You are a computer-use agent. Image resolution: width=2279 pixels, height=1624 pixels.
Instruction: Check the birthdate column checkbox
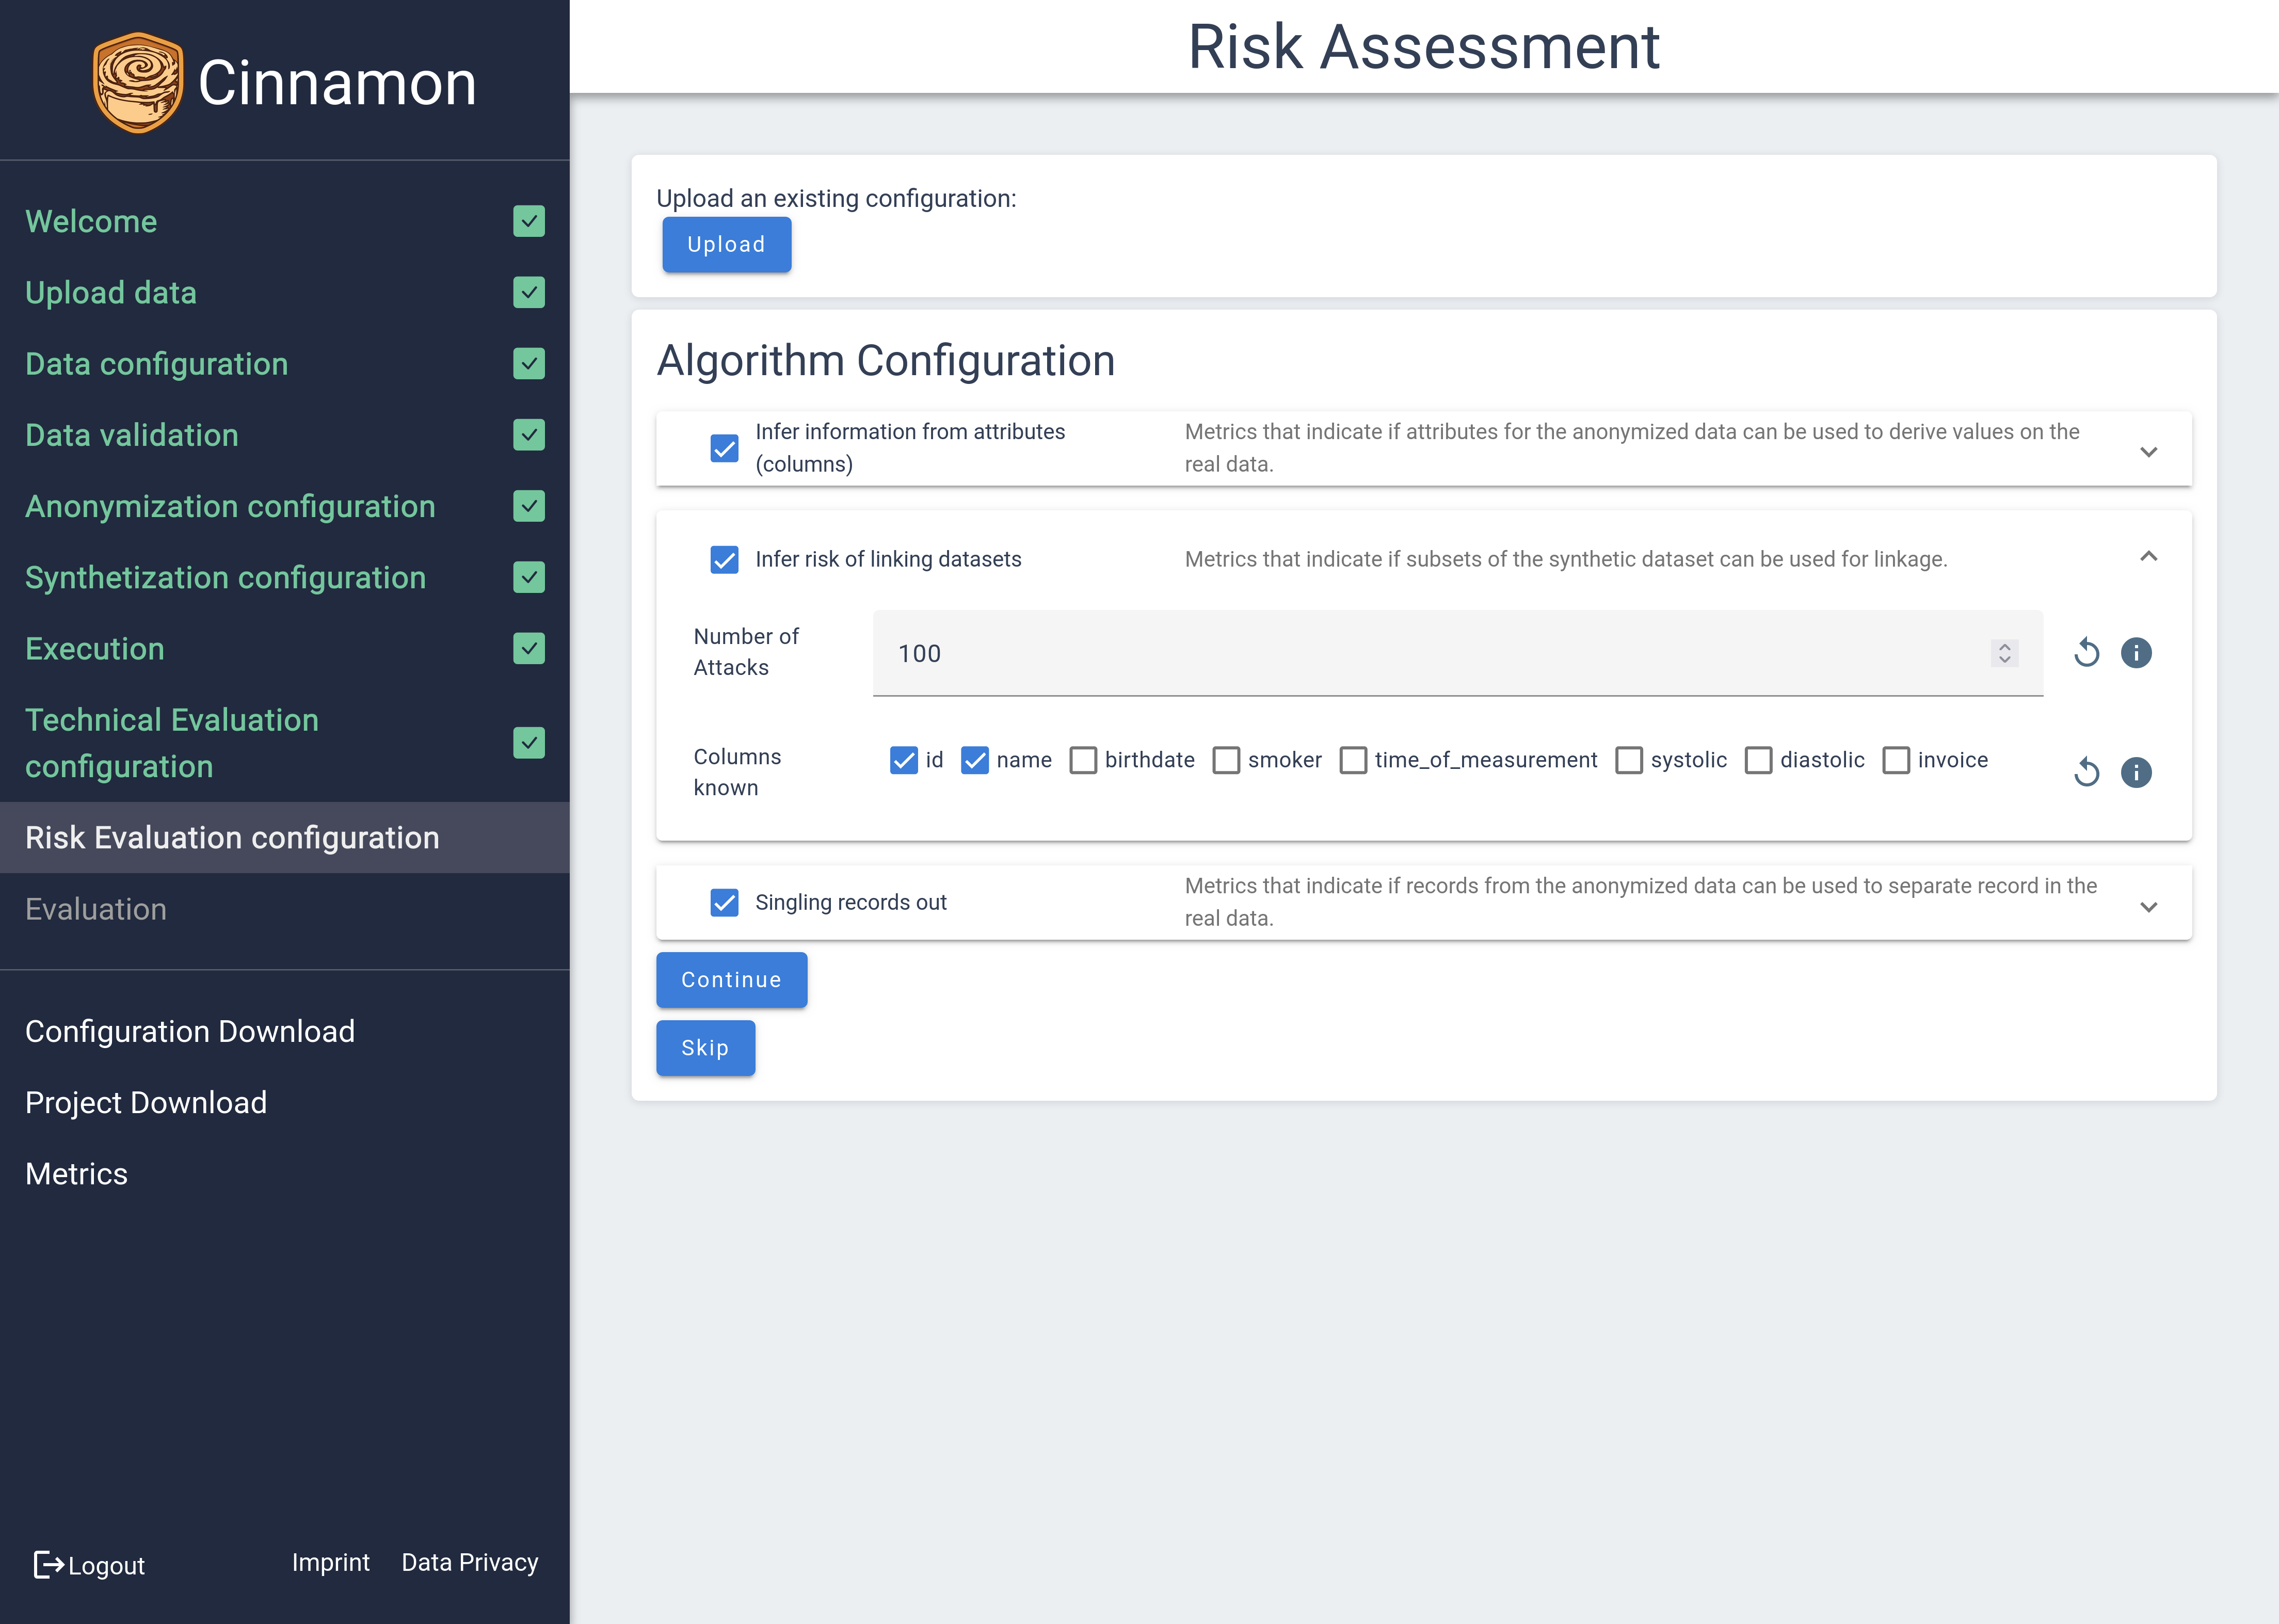1083,760
